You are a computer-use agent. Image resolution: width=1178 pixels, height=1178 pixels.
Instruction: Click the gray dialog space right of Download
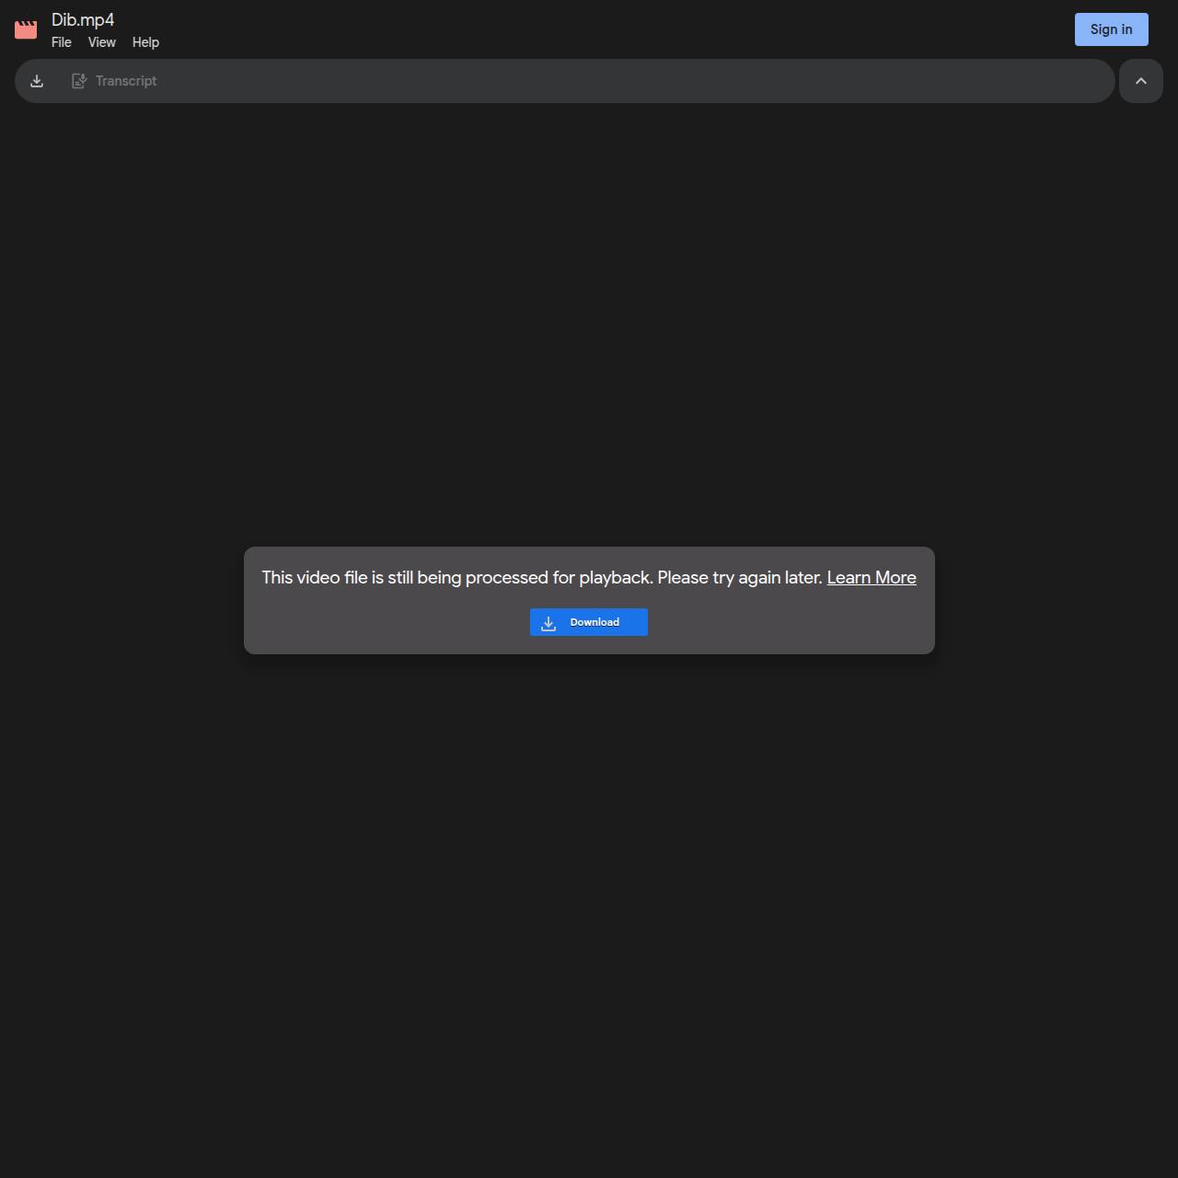click(791, 623)
